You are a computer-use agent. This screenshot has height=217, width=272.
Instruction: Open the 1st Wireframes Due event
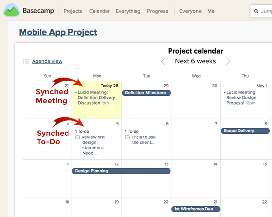coord(196,209)
